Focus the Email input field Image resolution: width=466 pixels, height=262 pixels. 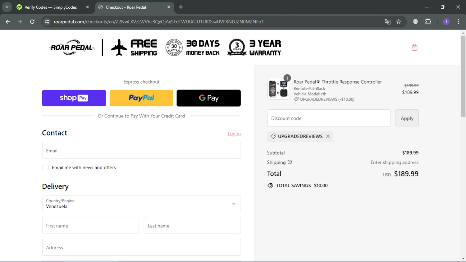point(141,150)
